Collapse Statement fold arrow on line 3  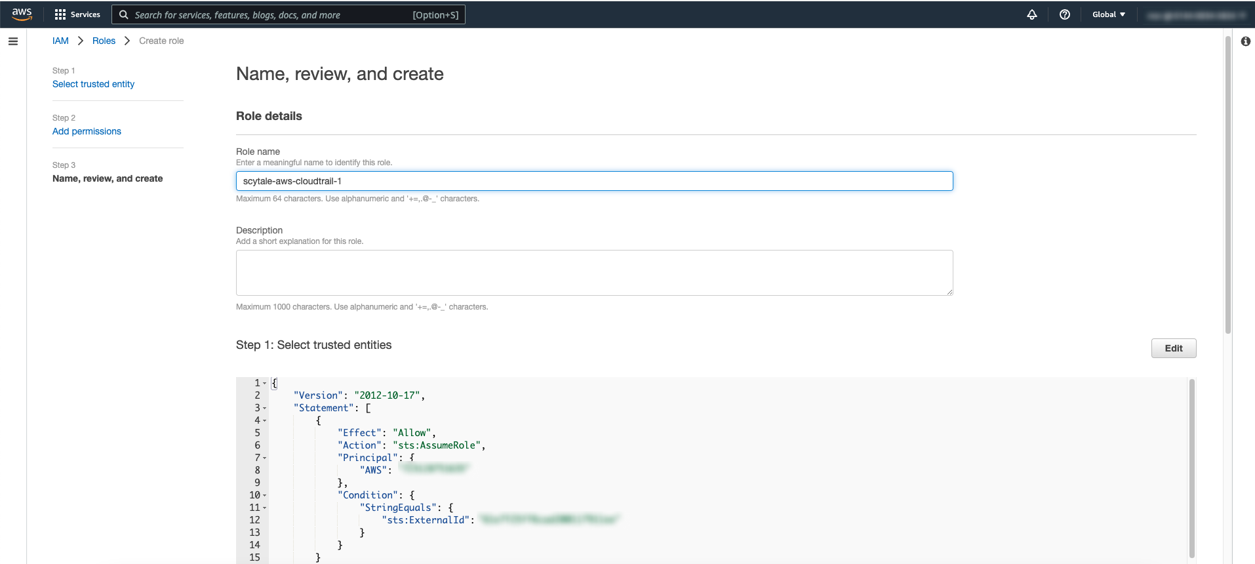tap(265, 408)
